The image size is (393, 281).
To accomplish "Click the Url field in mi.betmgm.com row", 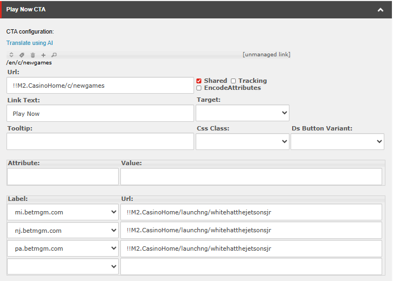I will (x=251, y=212).
